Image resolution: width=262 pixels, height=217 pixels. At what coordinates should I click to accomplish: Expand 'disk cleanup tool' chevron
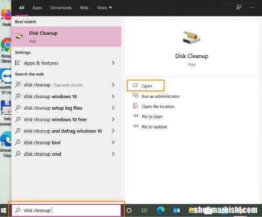point(113,143)
